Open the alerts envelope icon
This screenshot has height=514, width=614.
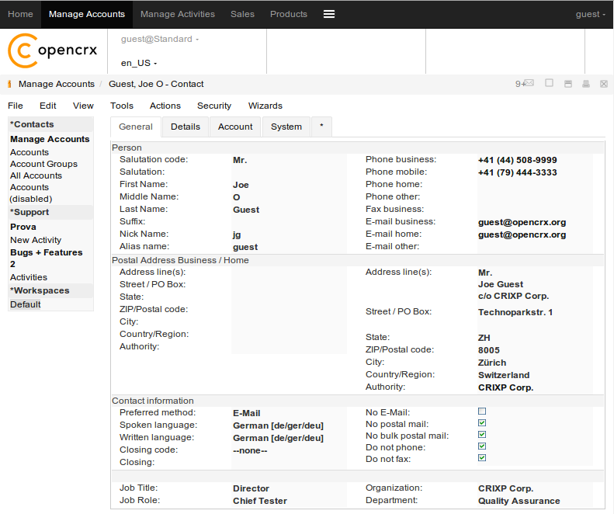[x=528, y=84]
